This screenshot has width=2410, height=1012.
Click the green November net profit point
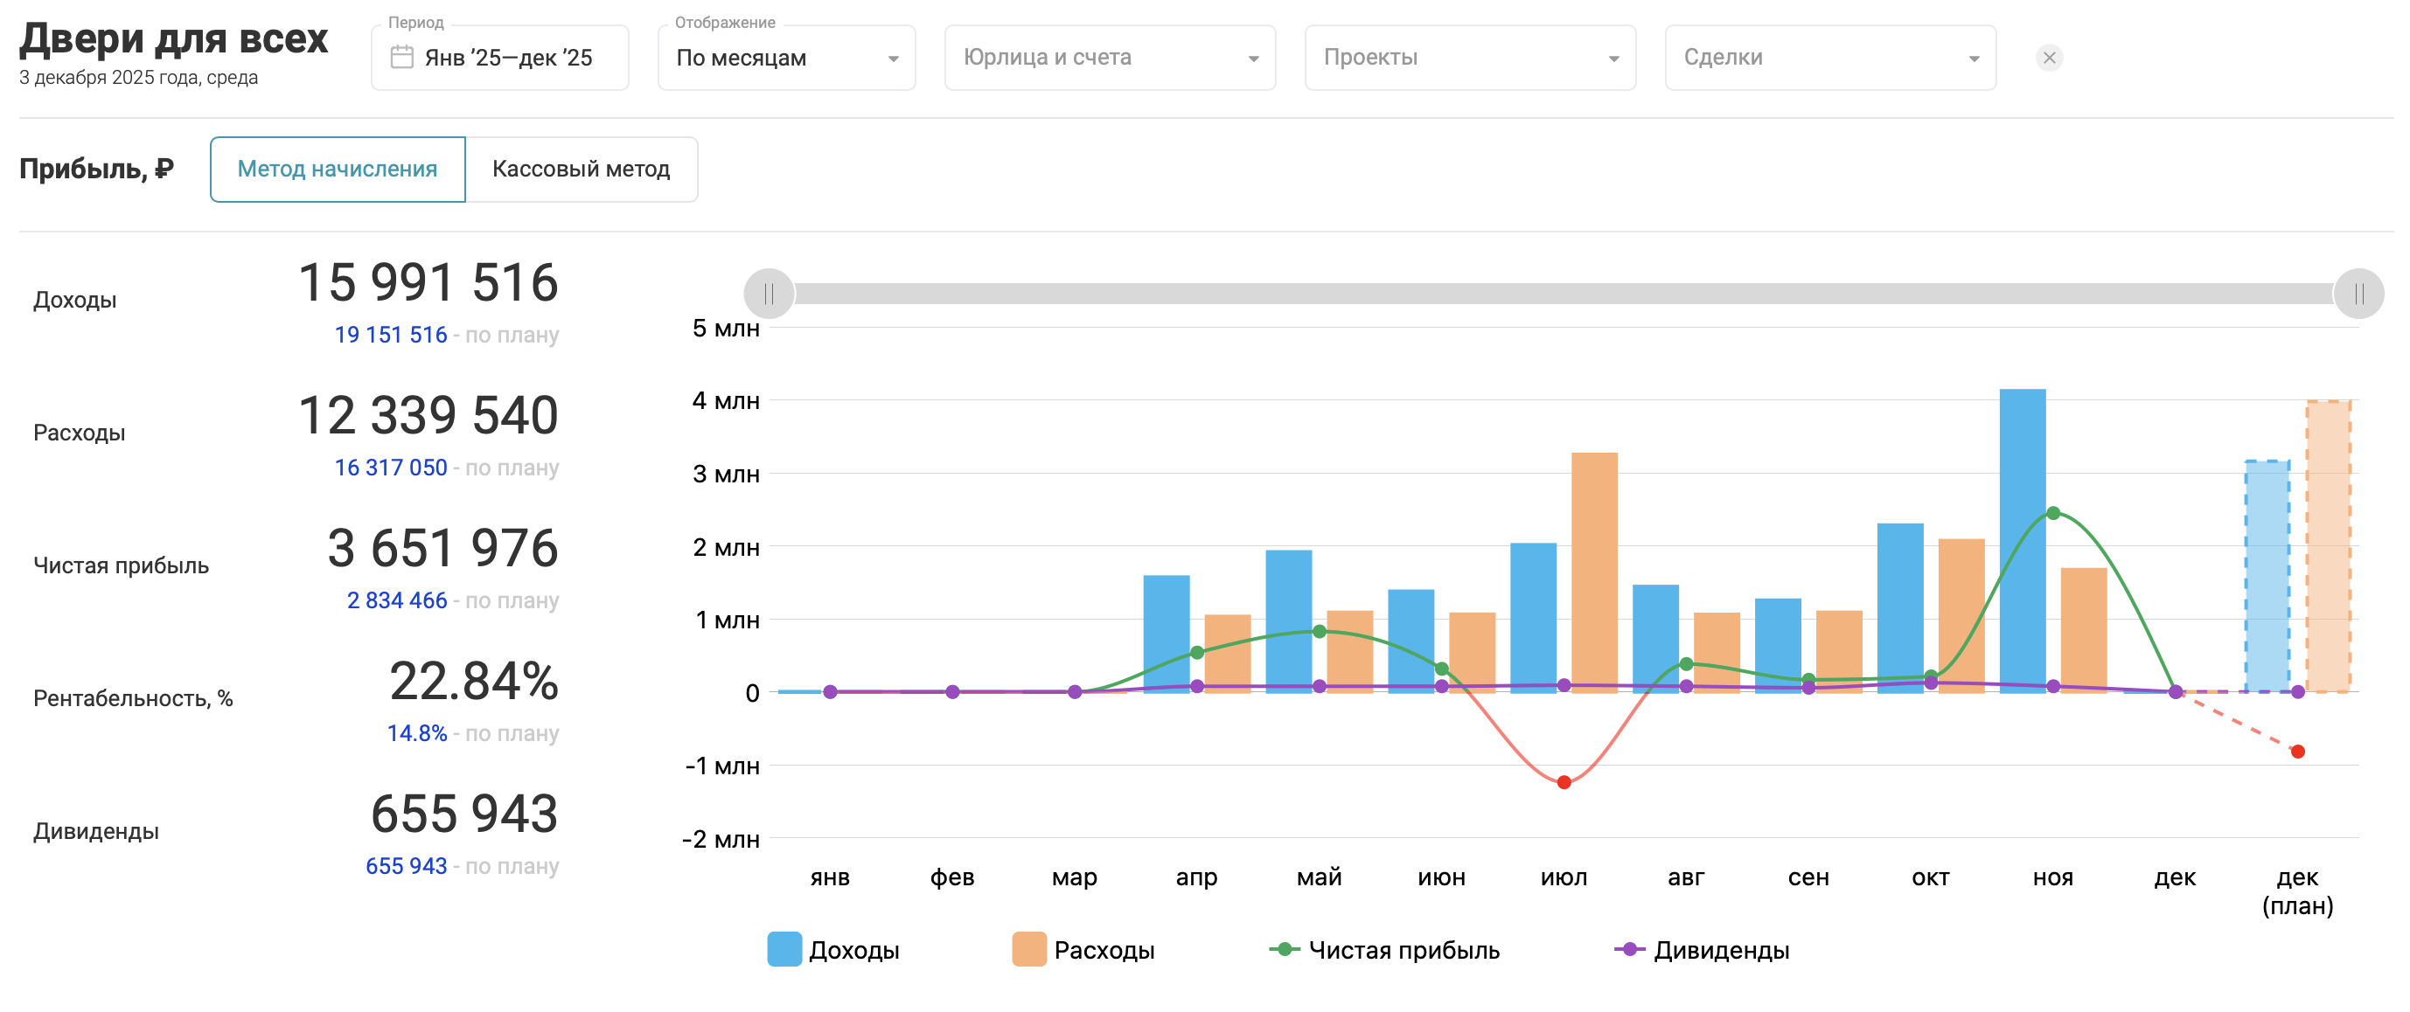2052,512
